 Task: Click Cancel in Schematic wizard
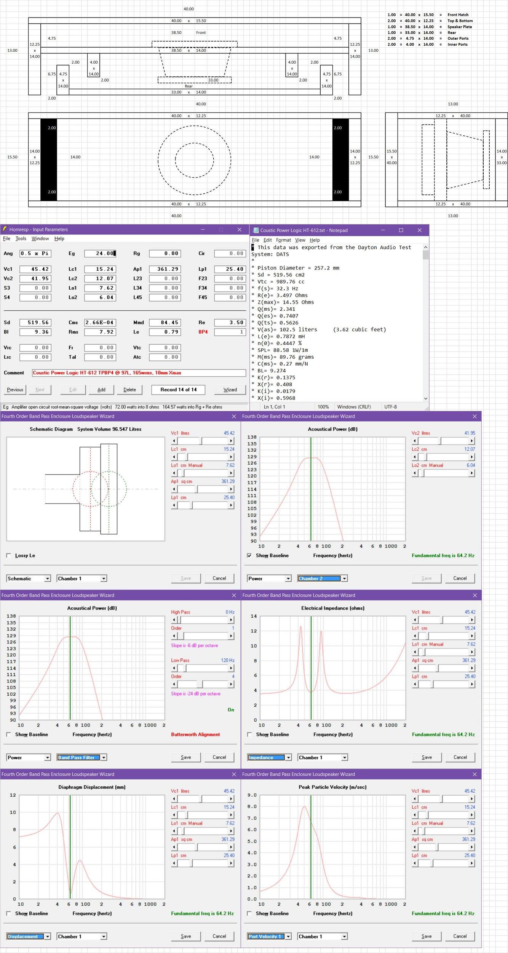point(219,578)
